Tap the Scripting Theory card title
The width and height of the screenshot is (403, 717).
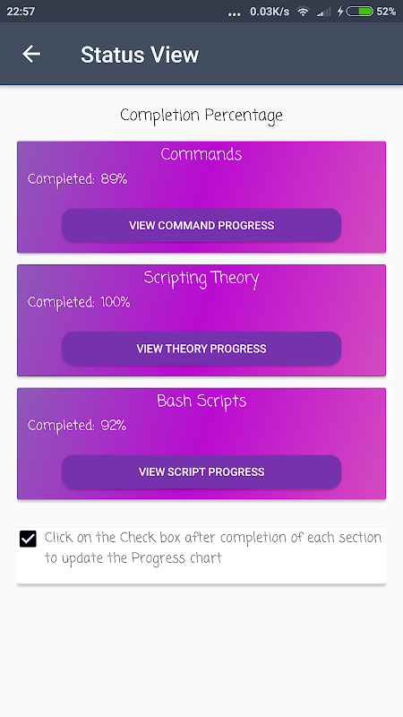pyautogui.click(x=201, y=279)
